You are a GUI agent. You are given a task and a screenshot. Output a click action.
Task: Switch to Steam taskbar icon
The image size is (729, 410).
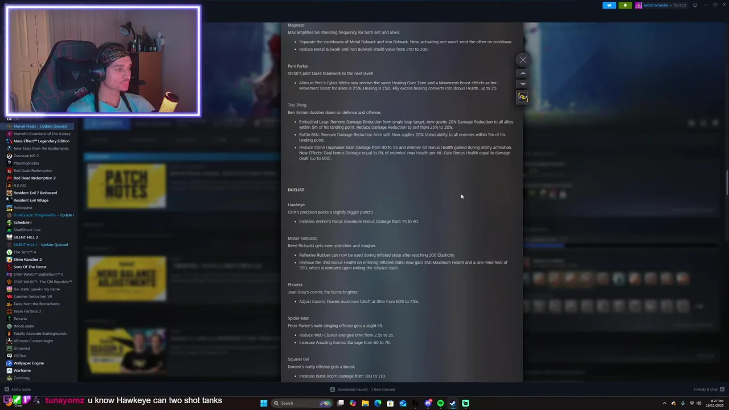coord(453,403)
